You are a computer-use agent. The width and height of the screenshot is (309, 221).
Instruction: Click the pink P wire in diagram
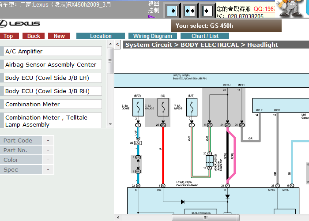(234, 156)
